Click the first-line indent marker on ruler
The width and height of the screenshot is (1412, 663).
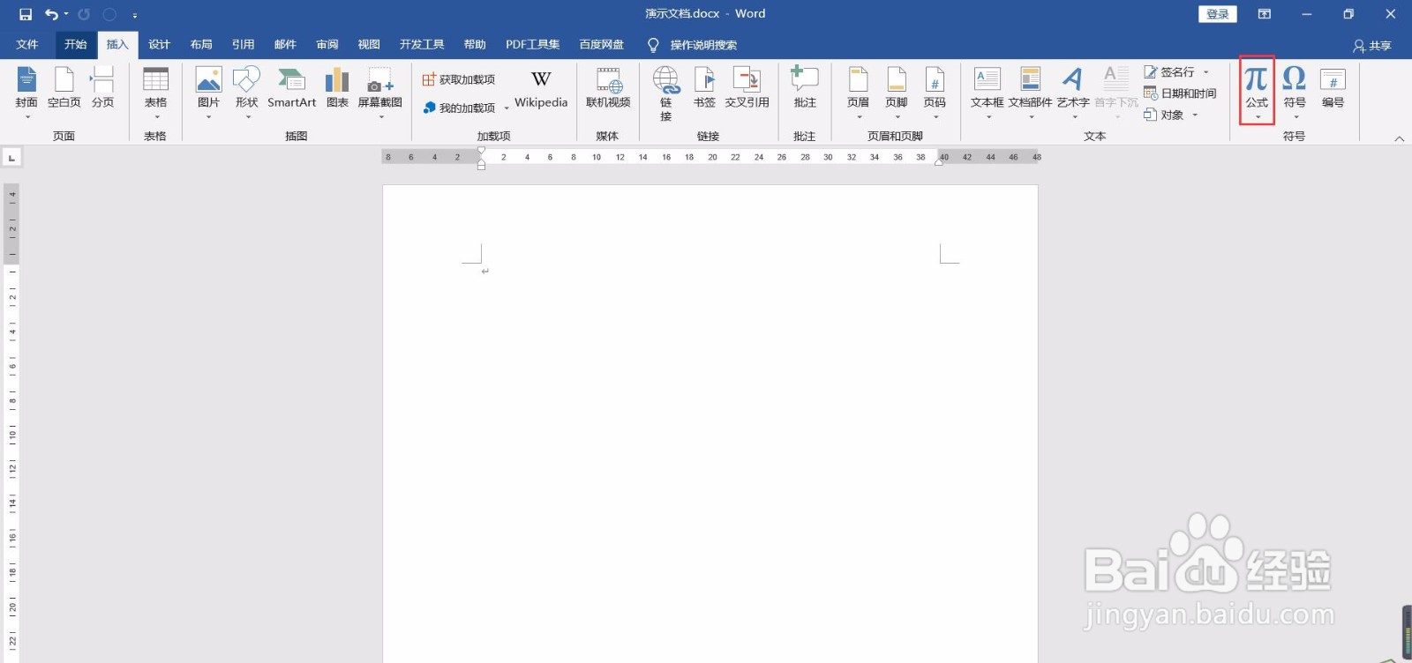coord(481,151)
